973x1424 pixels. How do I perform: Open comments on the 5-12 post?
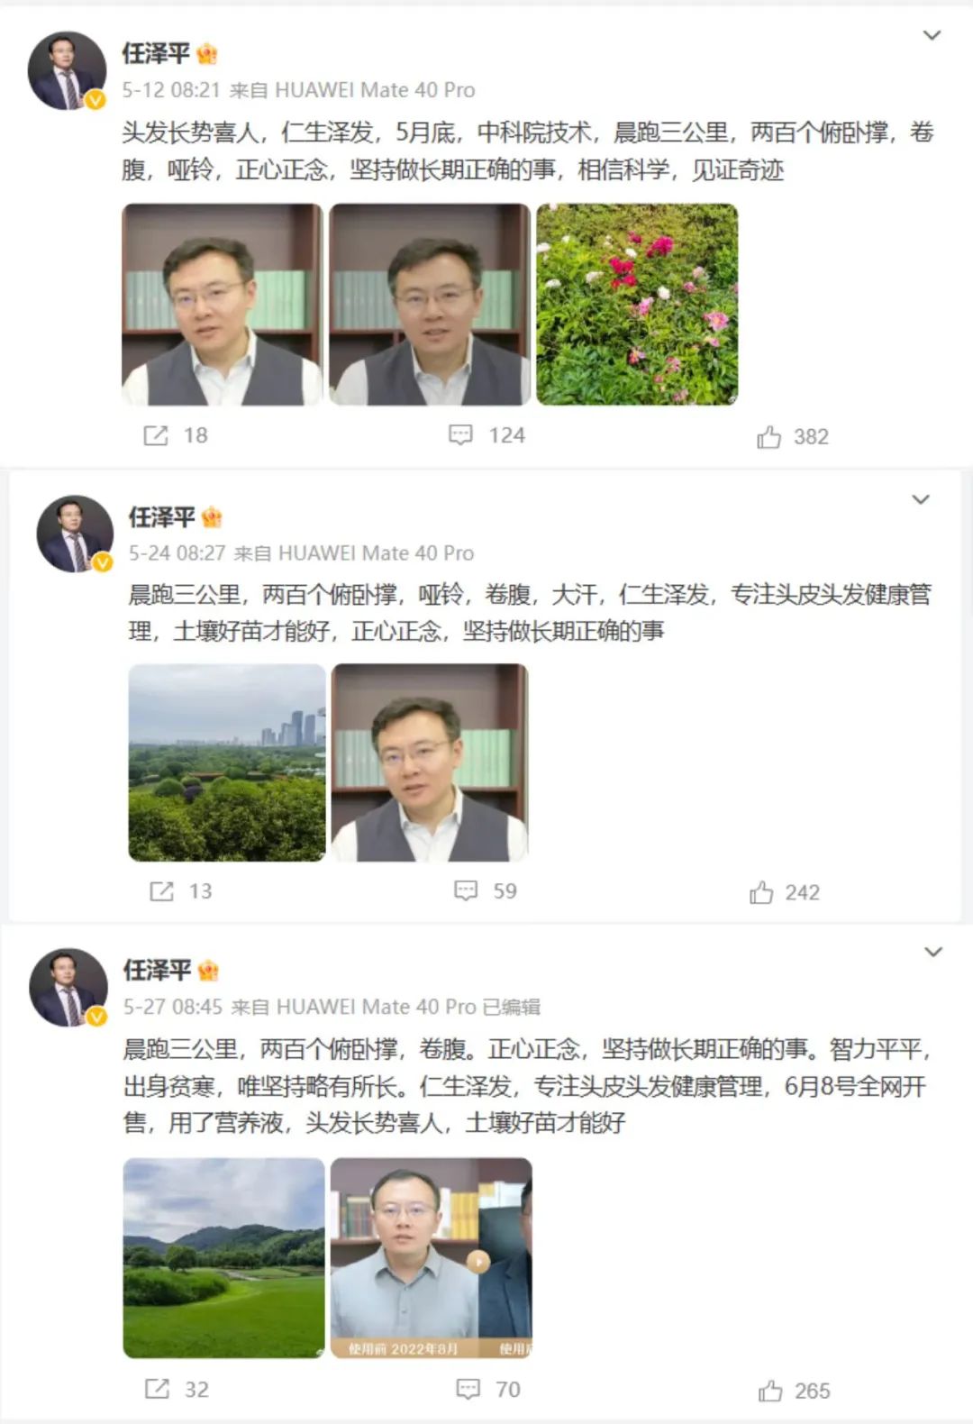(460, 436)
